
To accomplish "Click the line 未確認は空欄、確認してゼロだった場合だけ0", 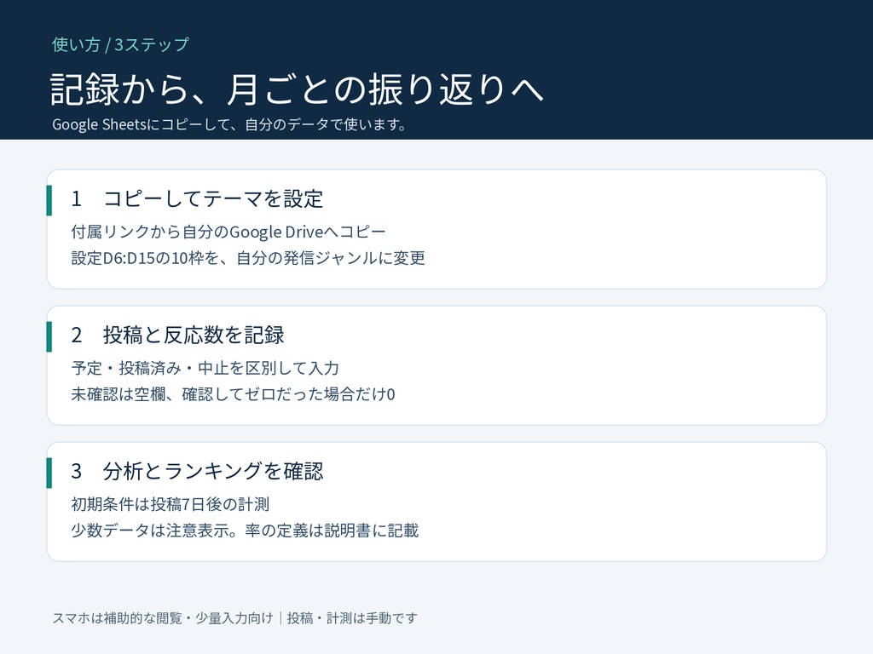I will coord(233,394).
